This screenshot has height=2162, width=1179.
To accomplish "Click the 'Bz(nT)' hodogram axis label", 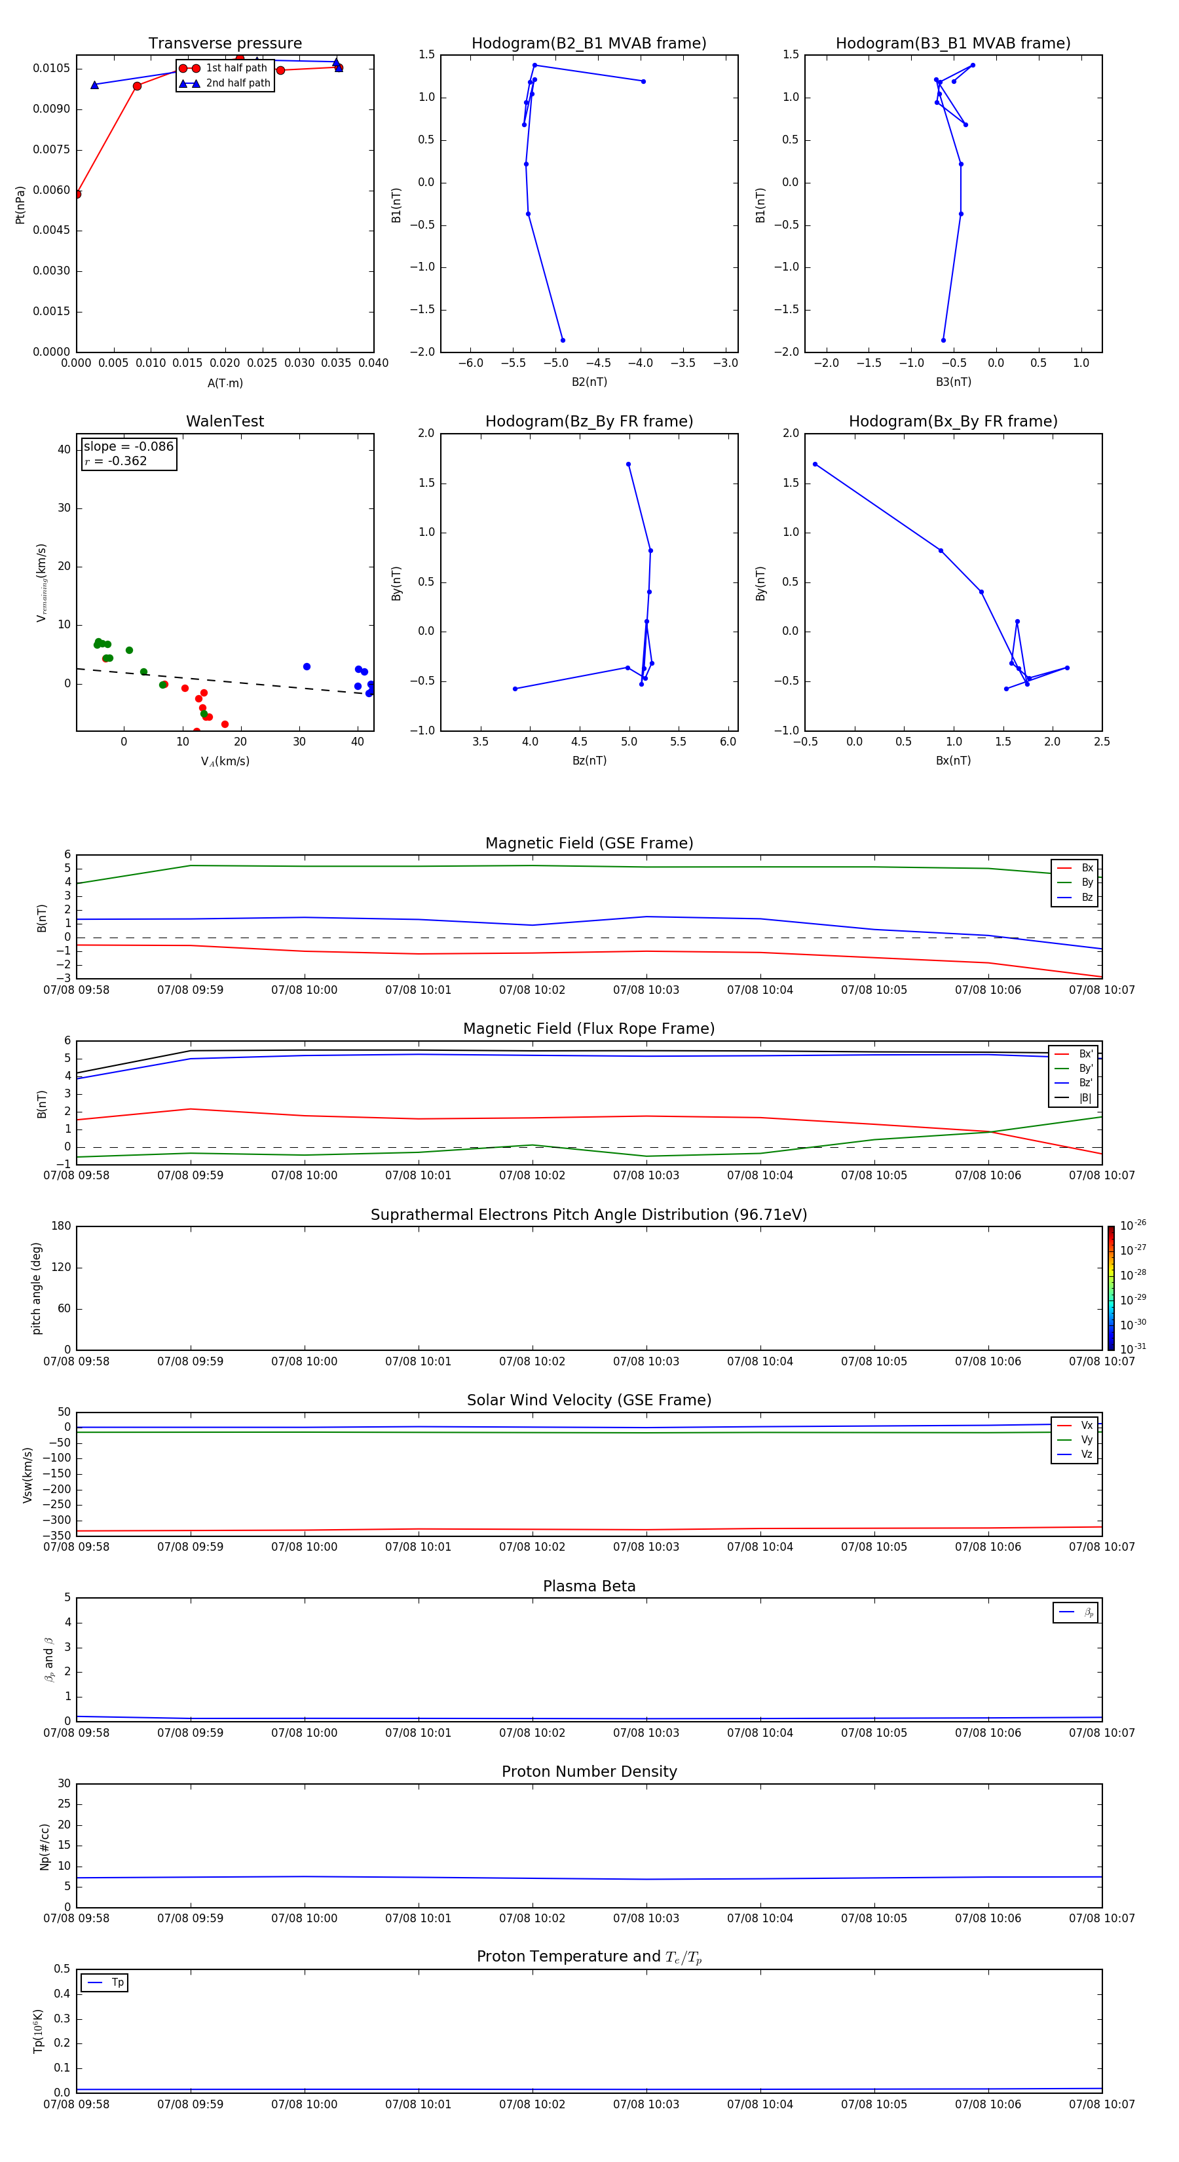I will coord(589,761).
